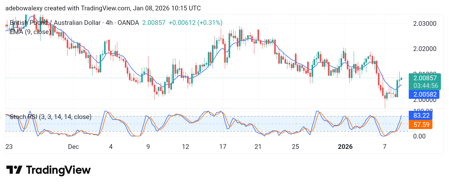Click the Dec label on the time axis
This screenshot has width=449, height=186.
click(x=74, y=147)
